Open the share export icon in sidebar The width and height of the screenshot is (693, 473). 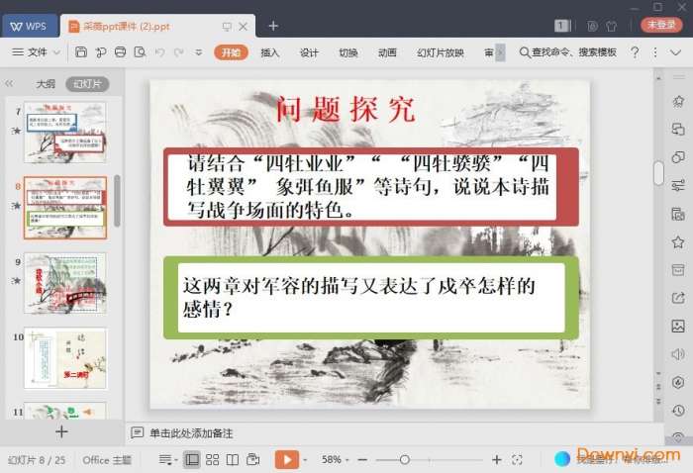click(678, 298)
